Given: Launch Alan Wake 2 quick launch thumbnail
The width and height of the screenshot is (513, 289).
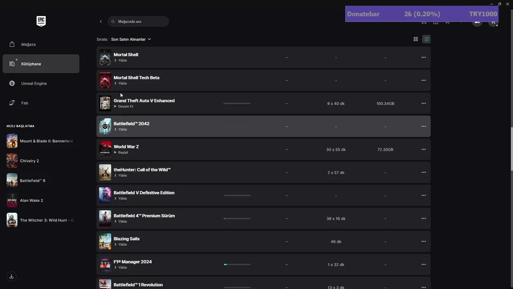Looking at the screenshot, I should coord(12,200).
